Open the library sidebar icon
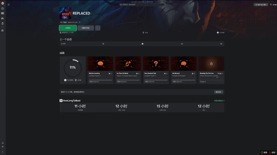The height and width of the screenshot is (155, 277). 3,18
